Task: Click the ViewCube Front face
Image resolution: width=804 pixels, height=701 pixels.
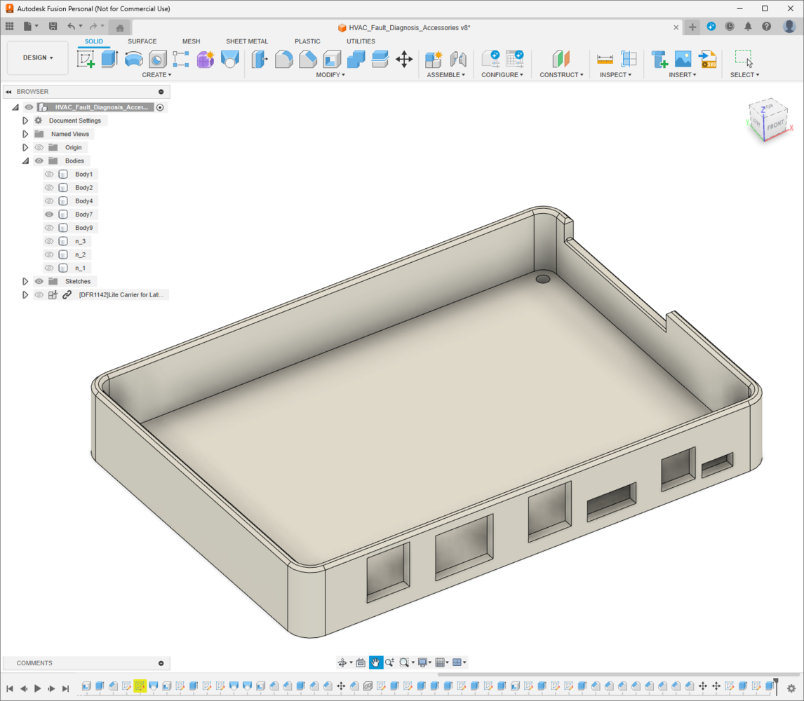Action: pos(775,125)
